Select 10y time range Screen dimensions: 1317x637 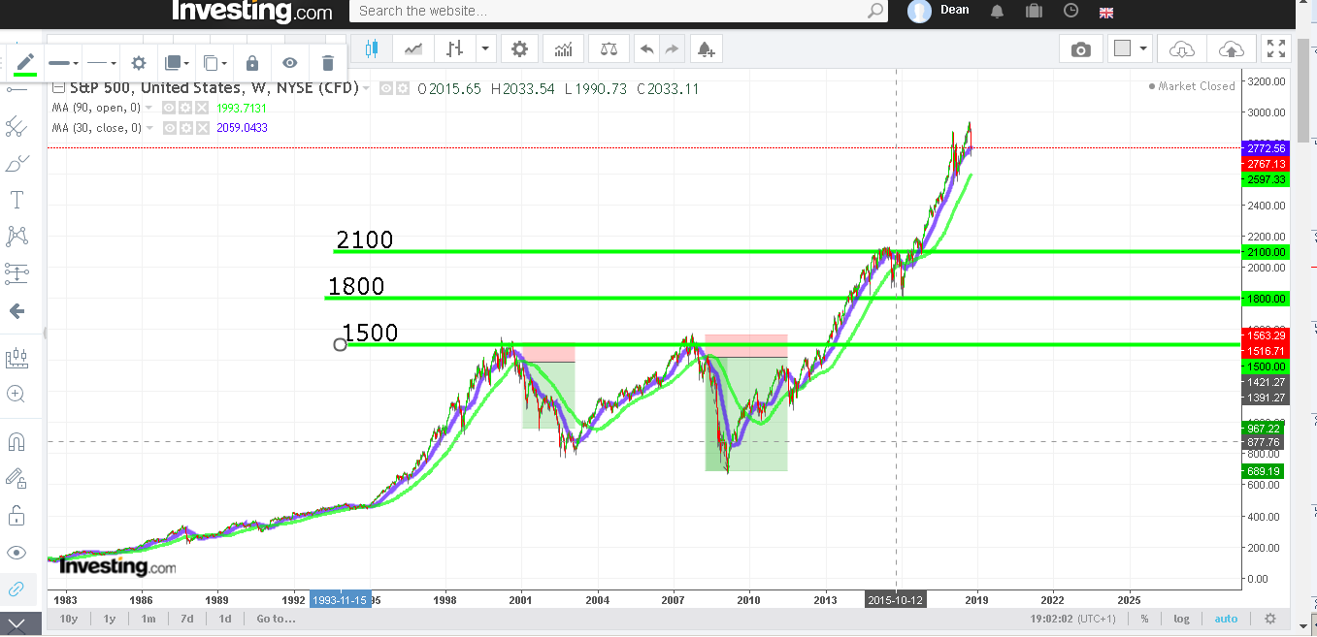coord(68,619)
